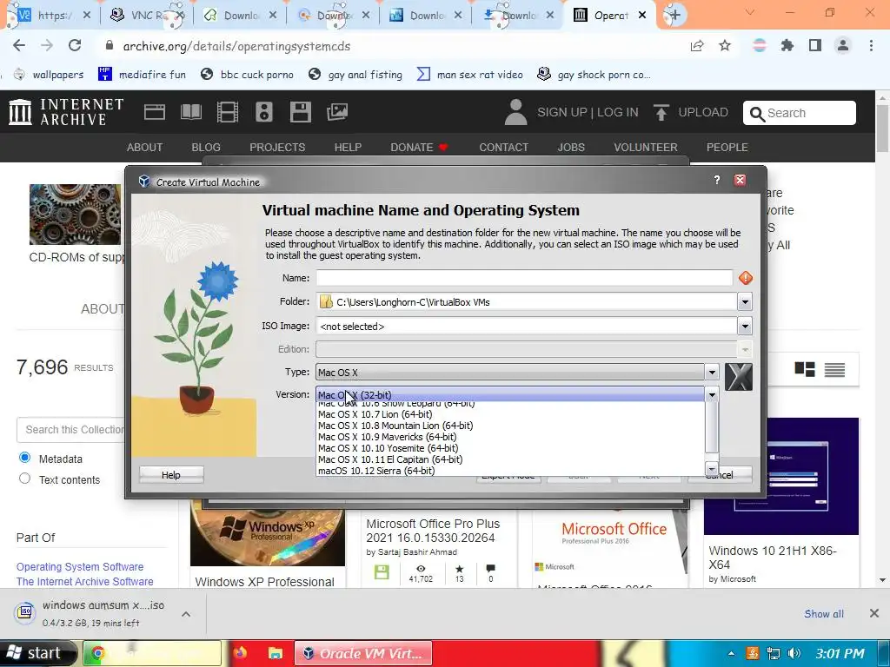Open the Internet Archive web icon
This screenshot has height=667, width=890.
coord(155,112)
